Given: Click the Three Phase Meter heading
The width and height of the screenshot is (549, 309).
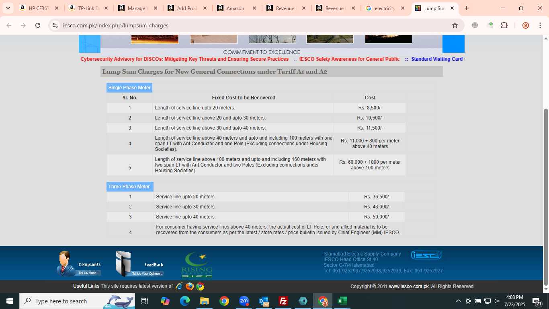Looking at the screenshot, I should [x=129, y=187].
